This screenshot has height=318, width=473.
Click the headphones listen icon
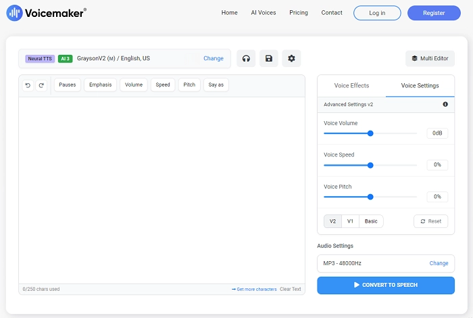(x=246, y=58)
